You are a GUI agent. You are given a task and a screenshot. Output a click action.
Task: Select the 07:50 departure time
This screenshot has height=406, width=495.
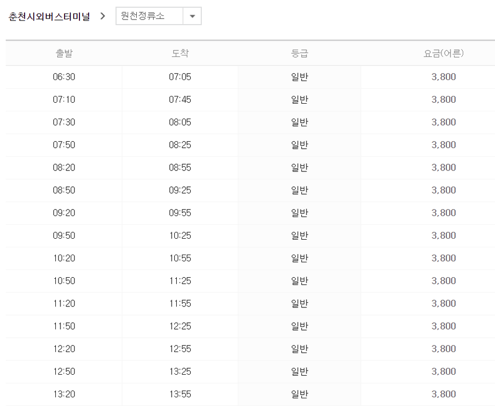click(x=64, y=145)
